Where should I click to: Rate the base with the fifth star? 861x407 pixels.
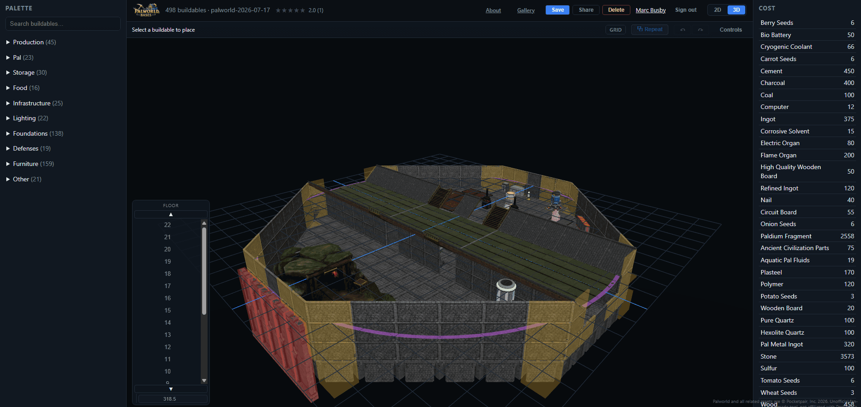click(303, 10)
